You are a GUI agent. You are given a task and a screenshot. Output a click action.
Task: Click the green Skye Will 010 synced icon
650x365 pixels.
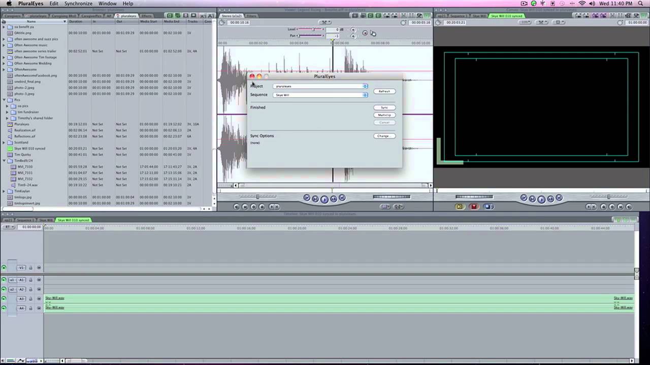point(10,149)
